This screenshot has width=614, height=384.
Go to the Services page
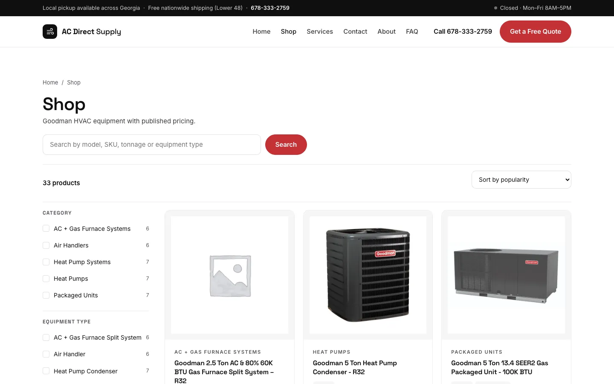(x=320, y=32)
